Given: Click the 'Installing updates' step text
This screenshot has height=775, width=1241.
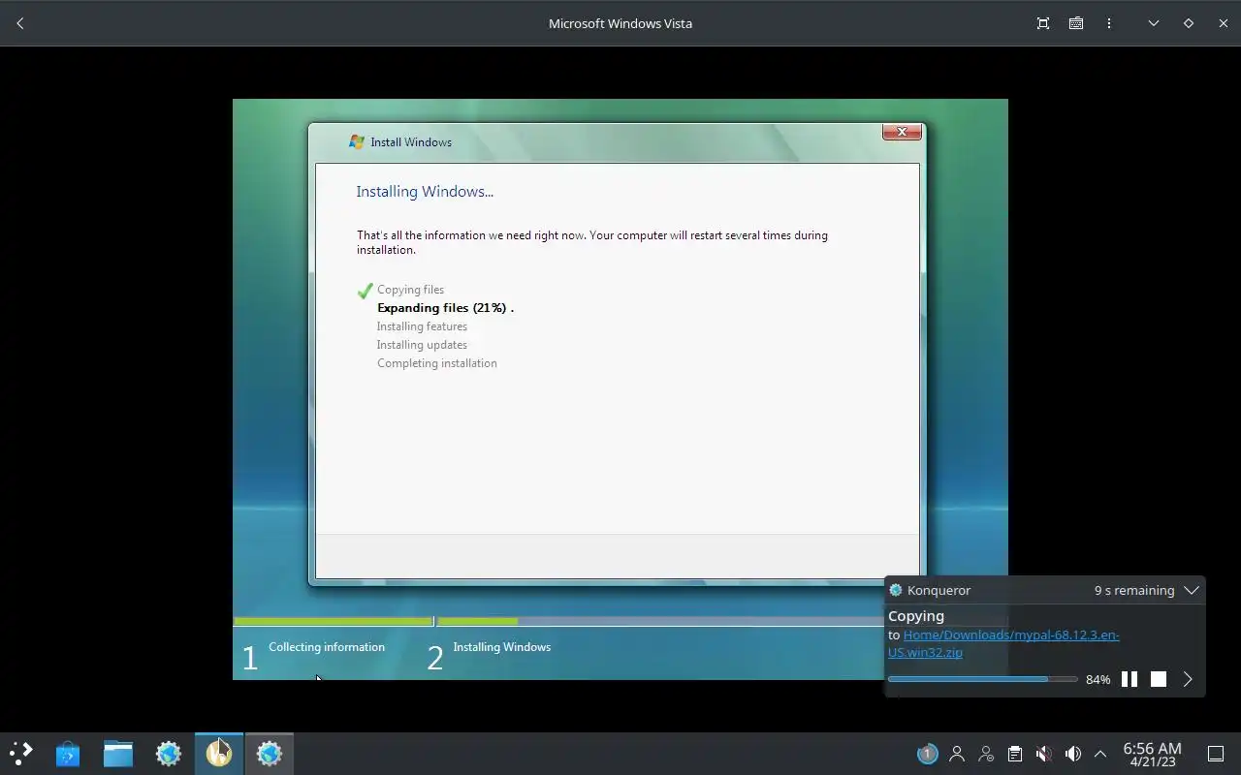Looking at the screenshot, I should (x=422, y=345).
